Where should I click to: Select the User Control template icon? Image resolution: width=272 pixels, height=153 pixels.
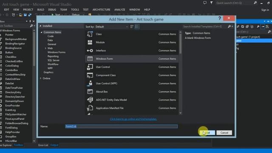click(90, 67)
